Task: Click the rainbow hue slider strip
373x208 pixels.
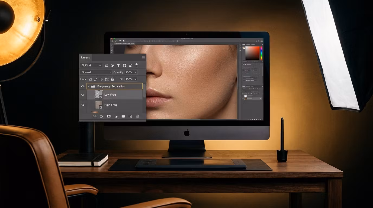Action: coord(261,53)
